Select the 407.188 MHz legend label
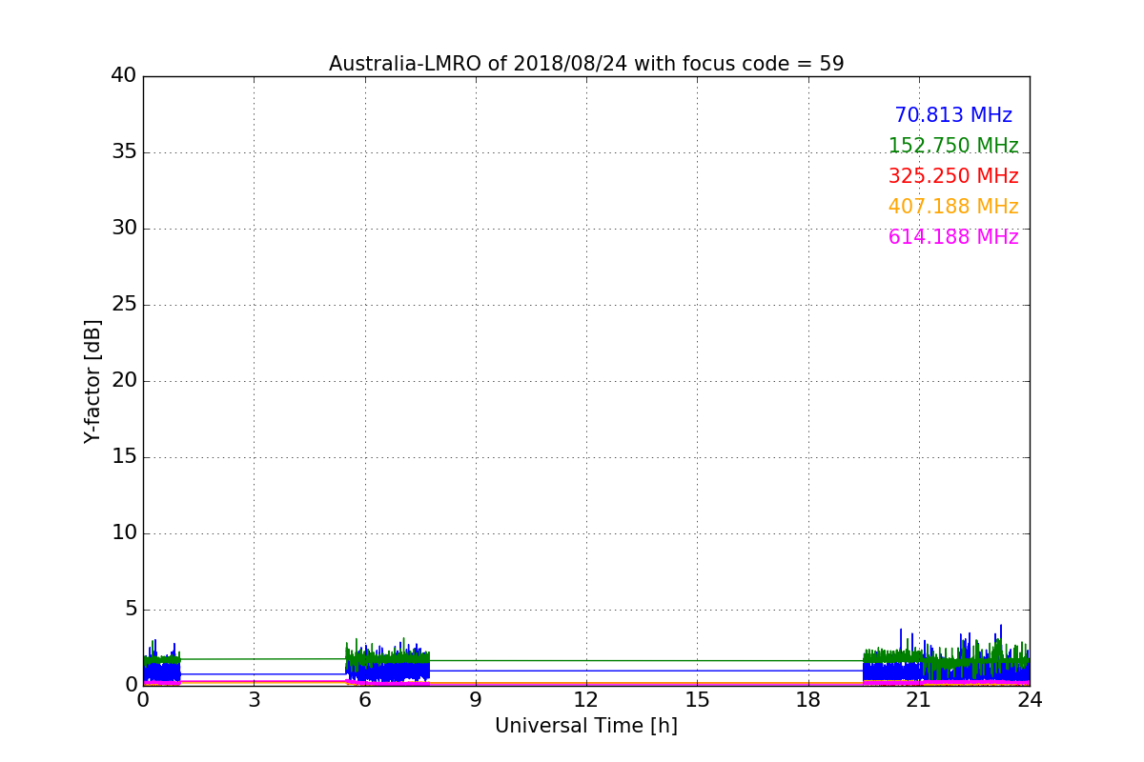The image size is (1144, 762). (x=953, y=207)
